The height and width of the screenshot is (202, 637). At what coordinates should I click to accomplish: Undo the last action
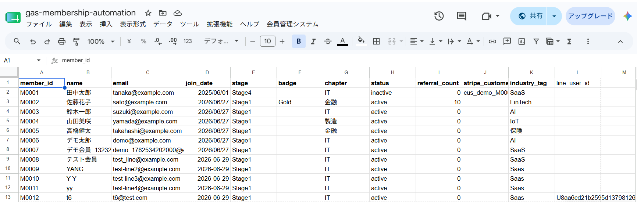point(33,42)
